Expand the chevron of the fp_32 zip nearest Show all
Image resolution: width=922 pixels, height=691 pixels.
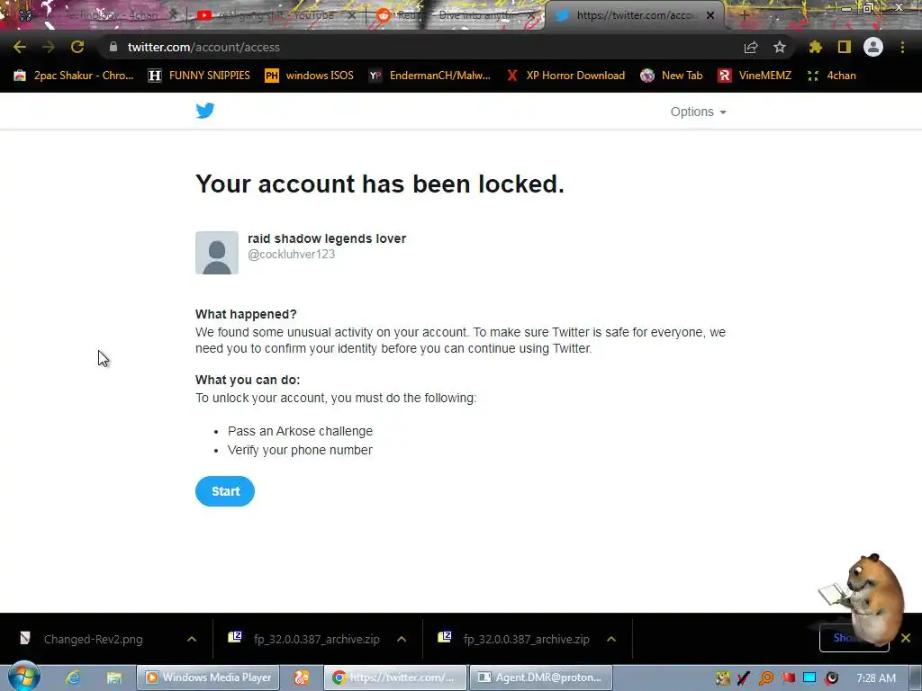coord(611,640)
